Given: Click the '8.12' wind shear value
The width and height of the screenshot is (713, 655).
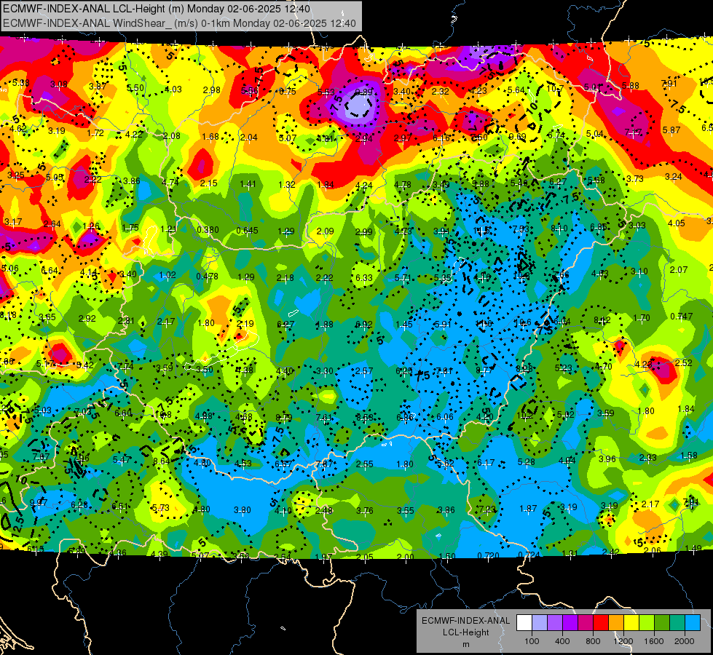Looking at the screenshot, I should pos(602,320).
